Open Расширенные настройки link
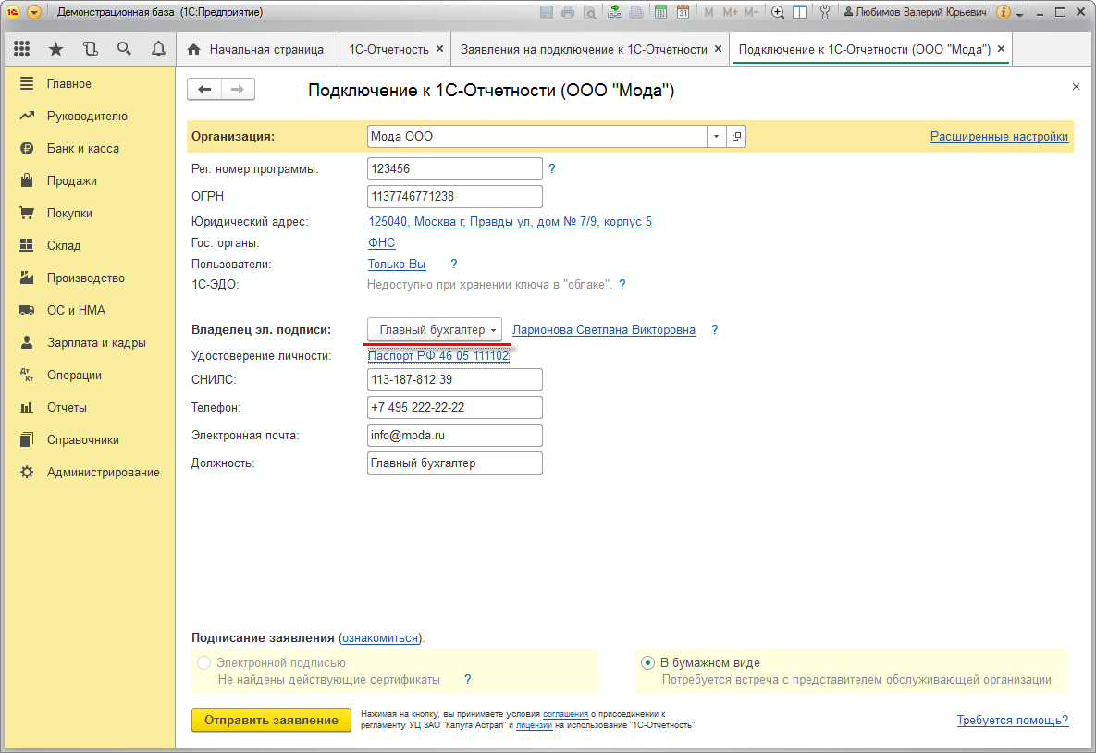1096x753 pixels. click(x=999, y=137)
